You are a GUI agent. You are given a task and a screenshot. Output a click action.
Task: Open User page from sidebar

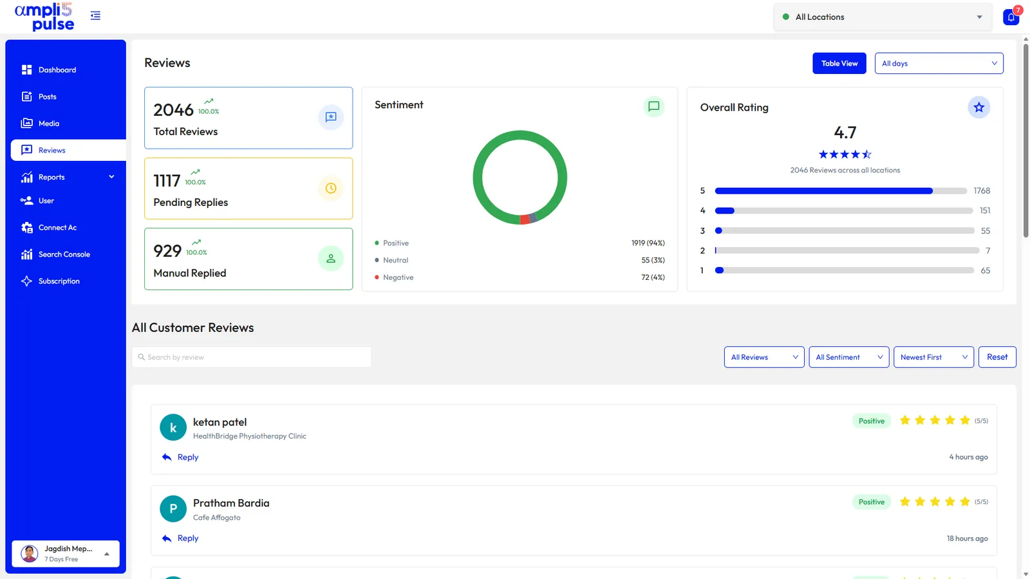[x=68, y=201]
